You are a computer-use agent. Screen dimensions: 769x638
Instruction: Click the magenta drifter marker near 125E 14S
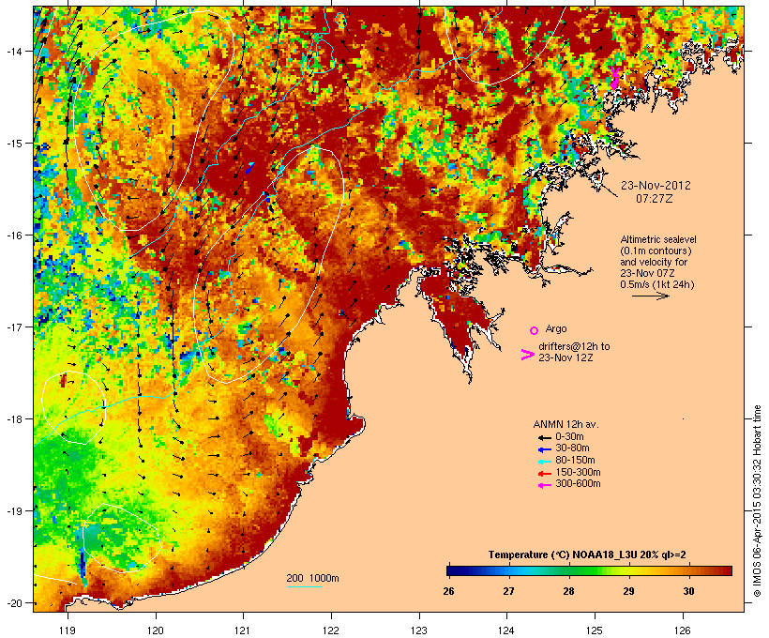614,79
